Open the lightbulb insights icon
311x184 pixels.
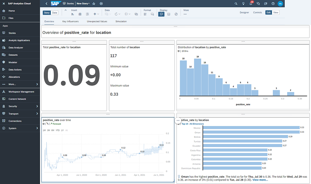tap(243, 3)
